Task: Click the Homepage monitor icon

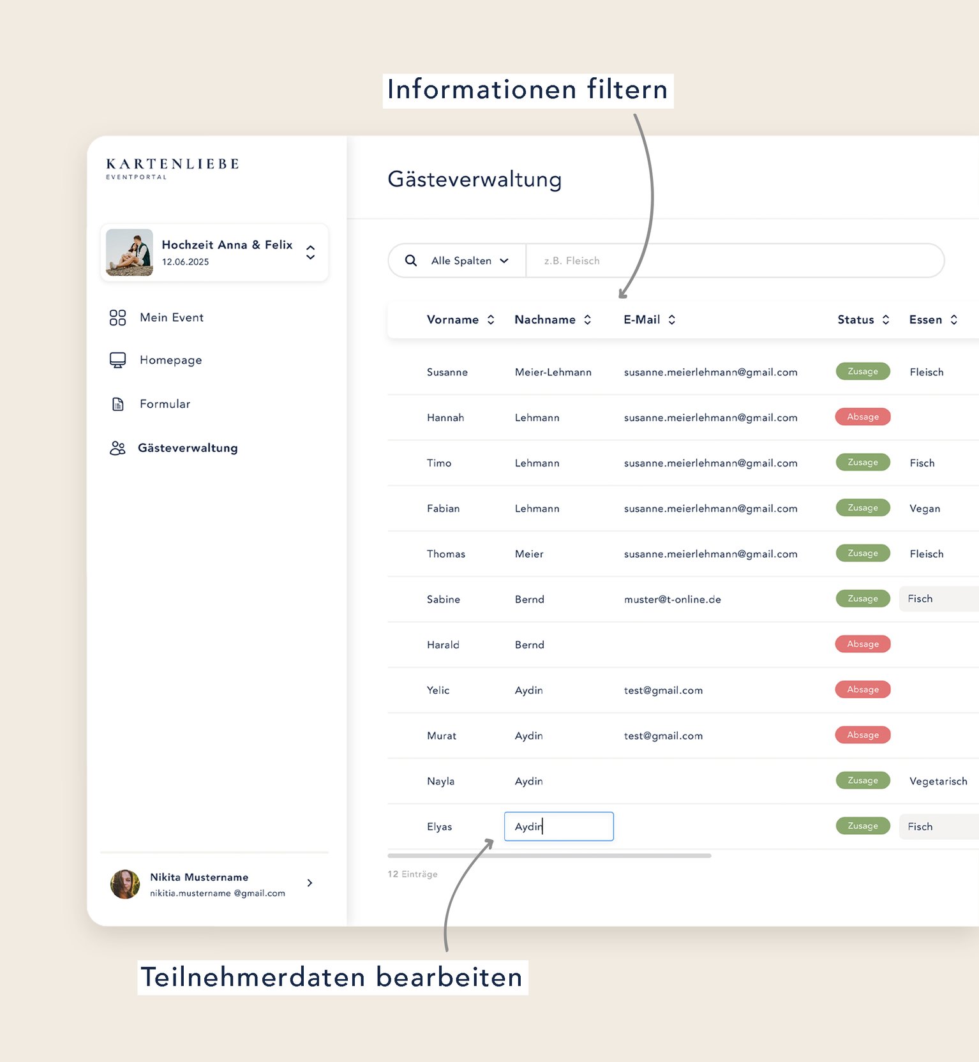Action: click(x=117, y=360)
